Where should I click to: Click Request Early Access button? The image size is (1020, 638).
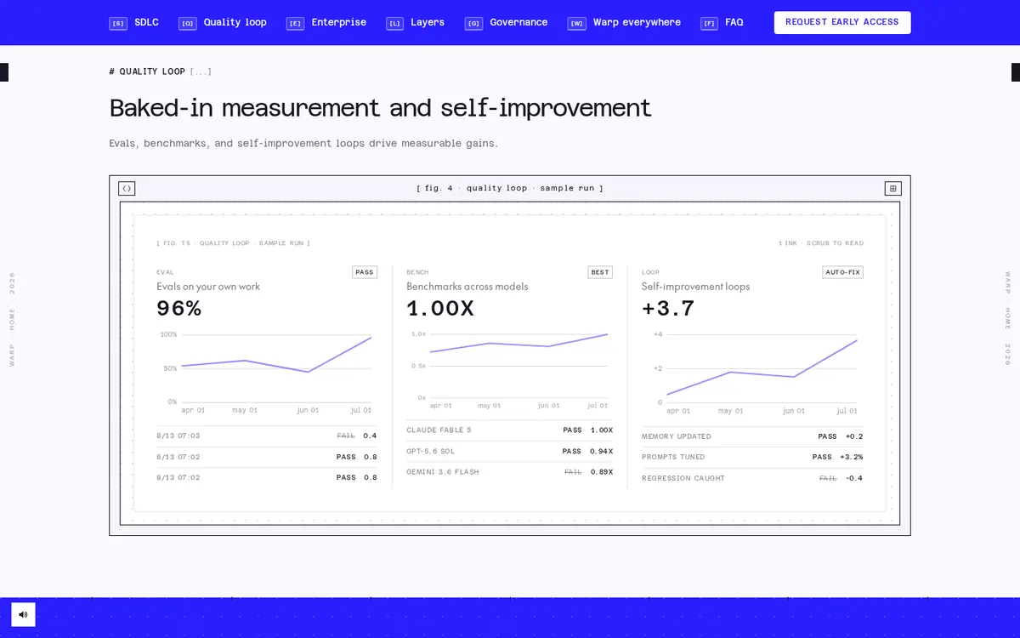point(842,23)
